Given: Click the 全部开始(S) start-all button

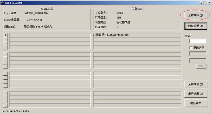Looking at the screenshot, I should pyautogui.click(x=195, y=15).
